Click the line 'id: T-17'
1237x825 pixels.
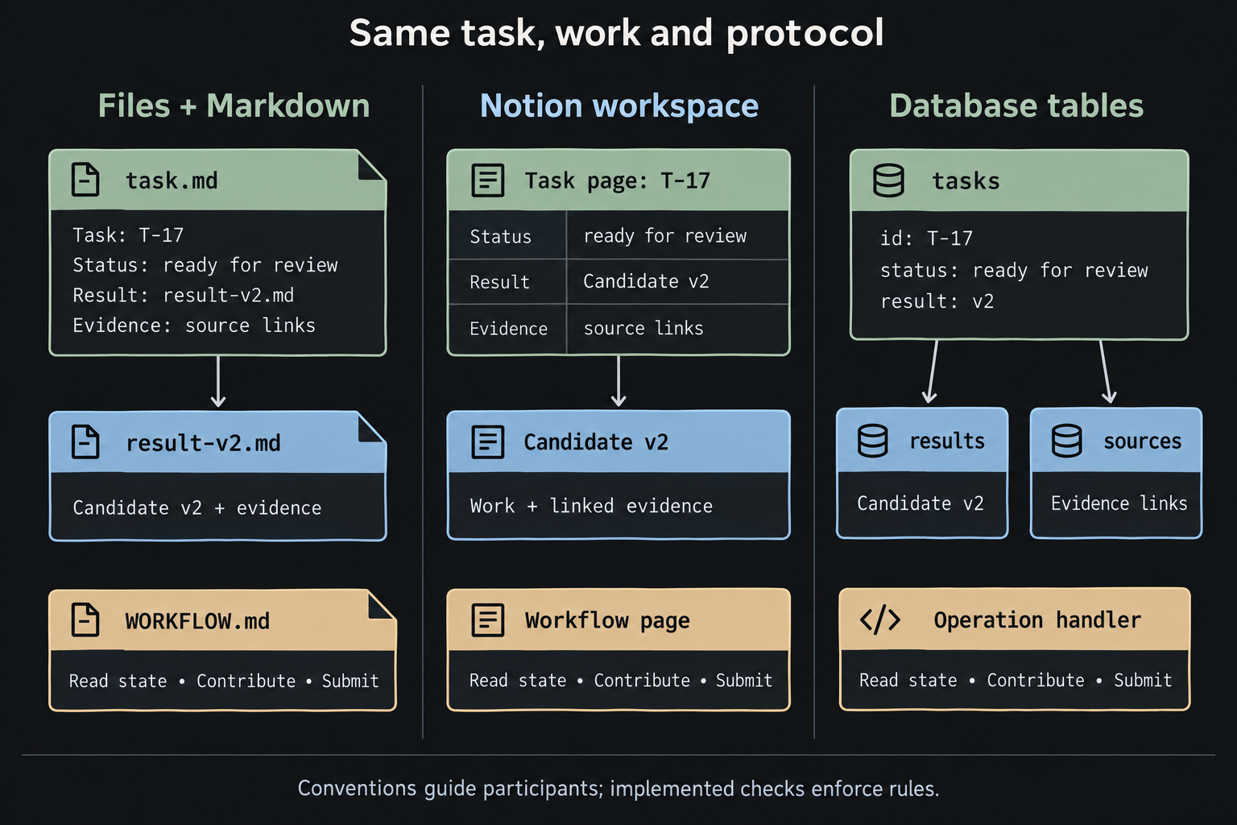pos(926,238)
